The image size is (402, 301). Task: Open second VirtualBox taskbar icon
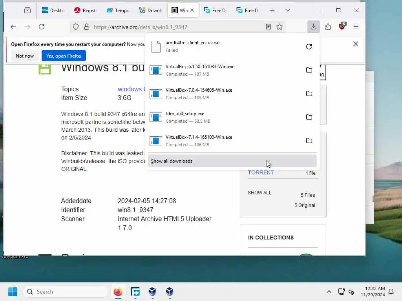pos(170,292)
